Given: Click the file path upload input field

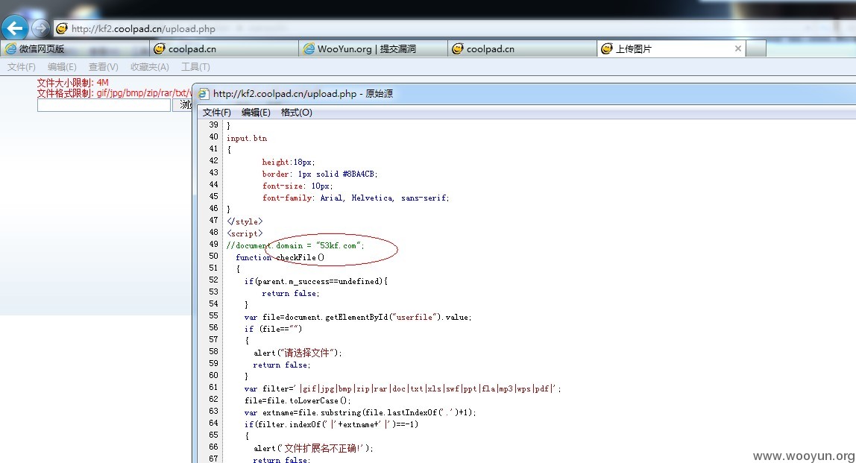Looking at the screenshot, I should [104, 105].
